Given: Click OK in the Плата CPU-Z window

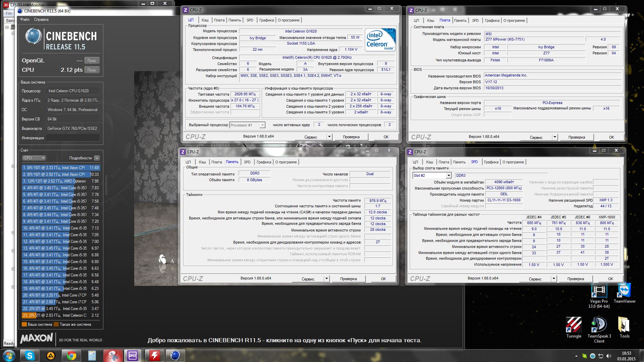Looking at the screenshot, I should pyautogui.click(x=611, y=137).
